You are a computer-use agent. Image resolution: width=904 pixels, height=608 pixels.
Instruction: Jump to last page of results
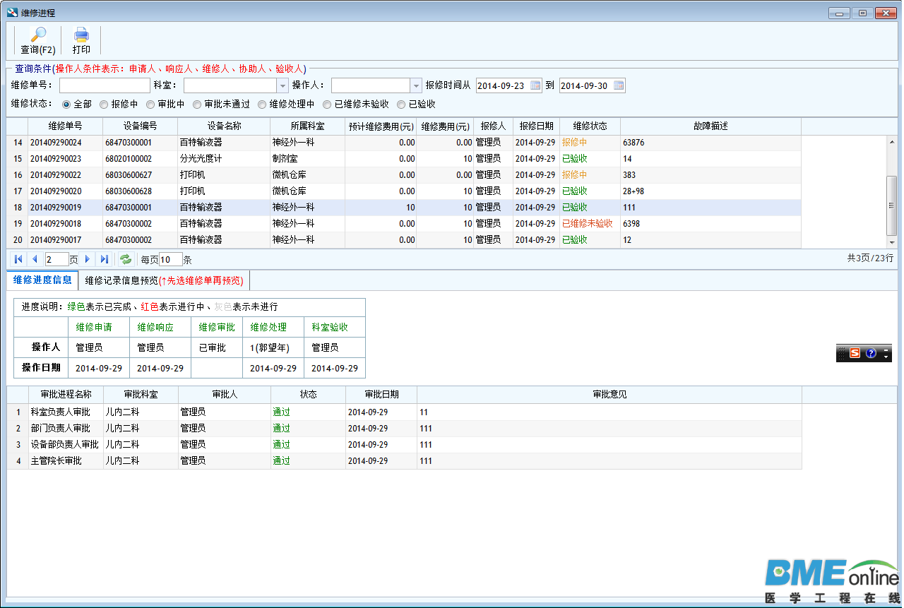point(104,259)
